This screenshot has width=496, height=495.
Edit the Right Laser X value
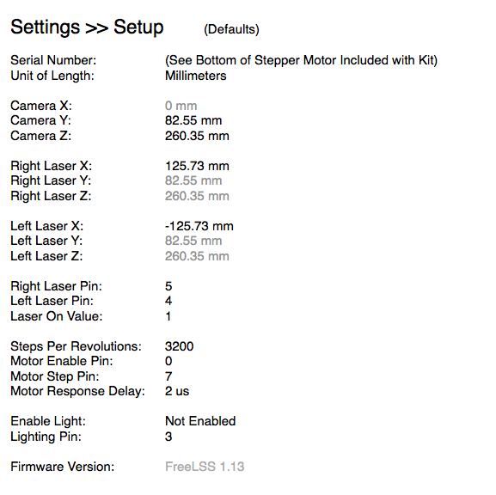(x=197, y=166)
